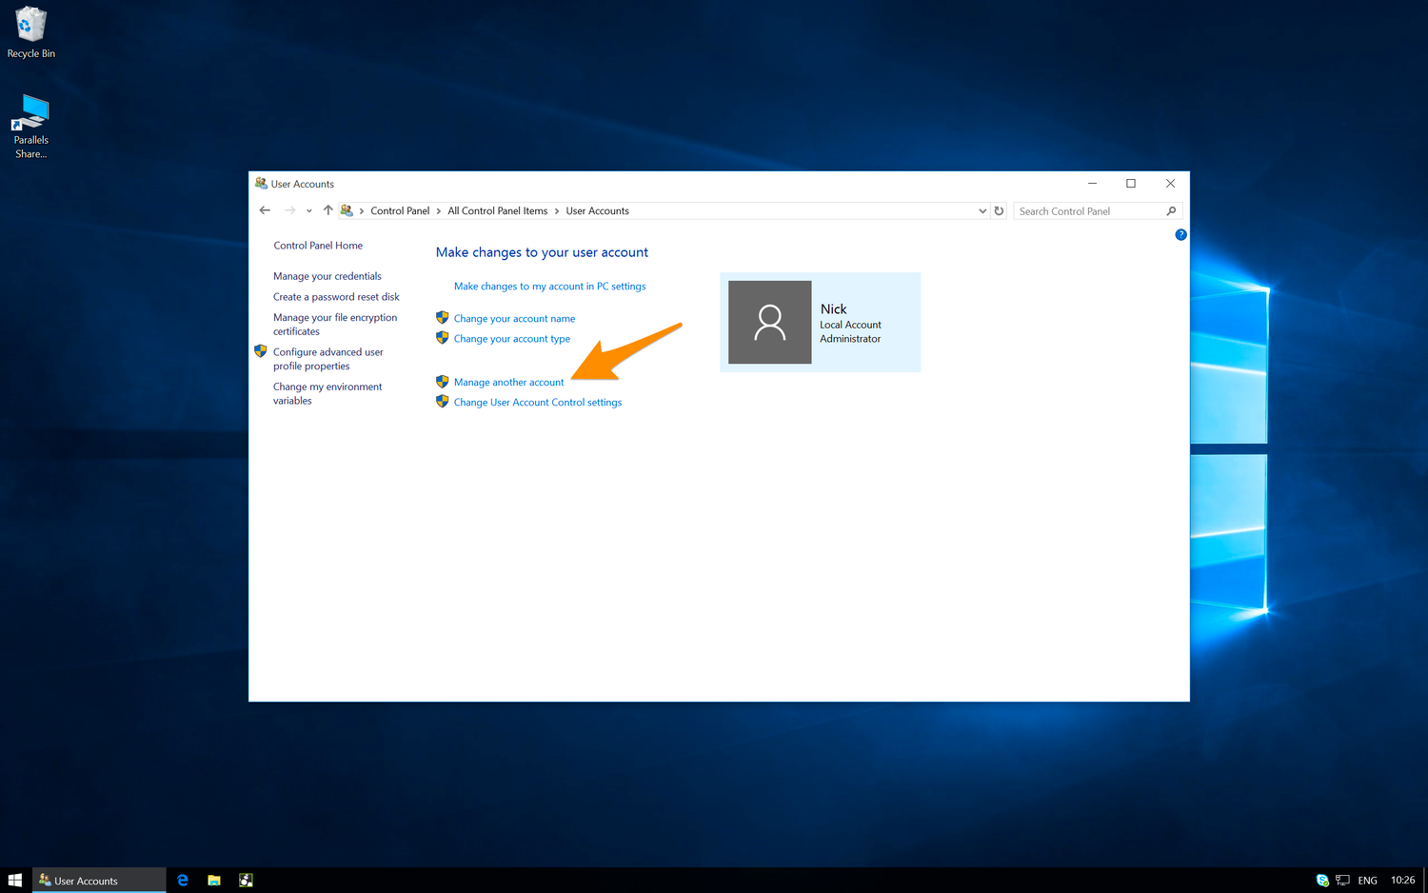Click the magnifier icon in search box
The width and height of the screenshot is (1428, 893).
(x=1171, y=211)
